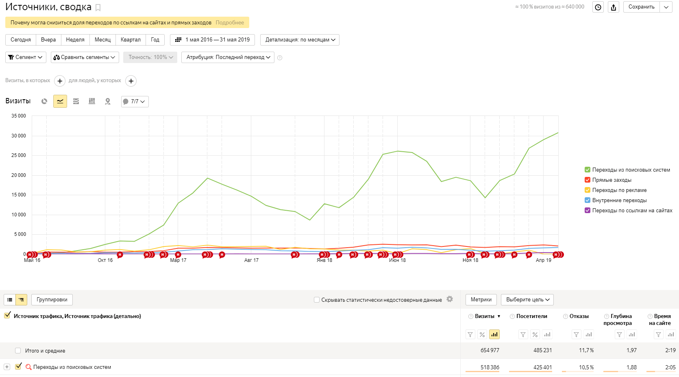
Task: Select the Квартал period tab
Action: click(131, 40)
